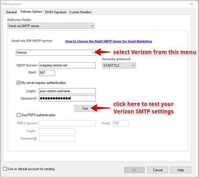Click the Cancel button
The width and height of the screenshot is (199, 178).
click(157, 170)
